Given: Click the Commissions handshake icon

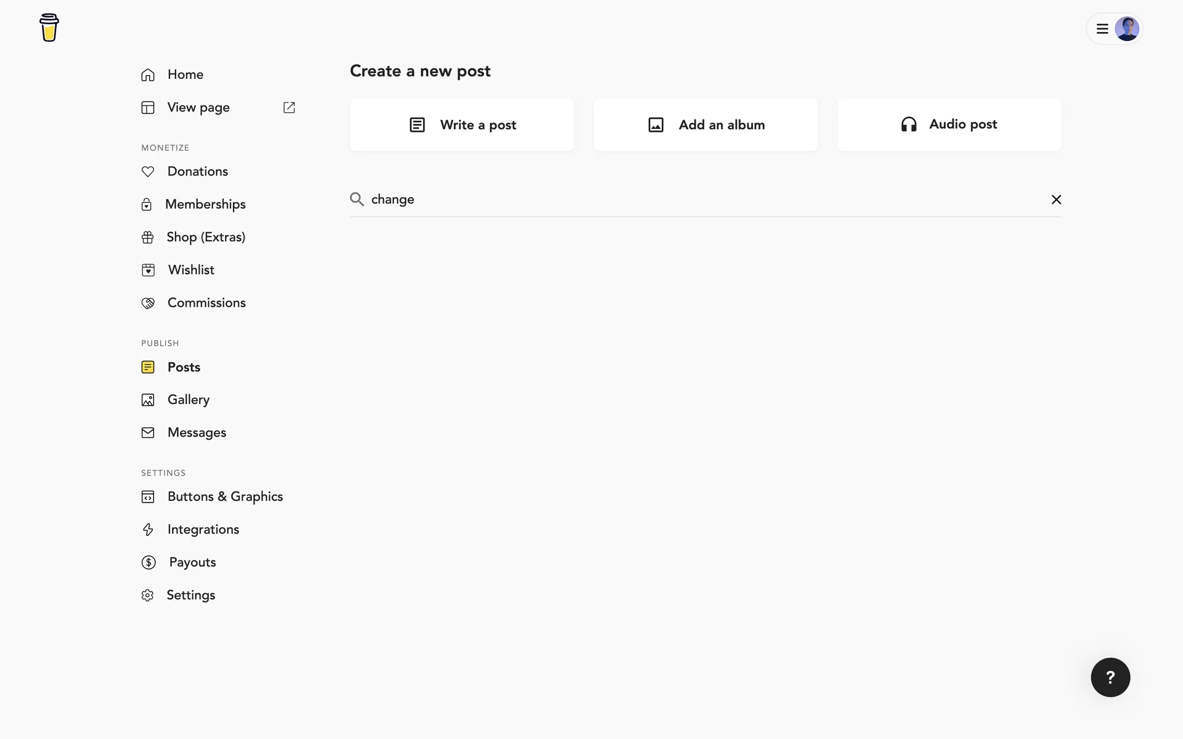Looking at the screenshot, I should pos(148,303).
